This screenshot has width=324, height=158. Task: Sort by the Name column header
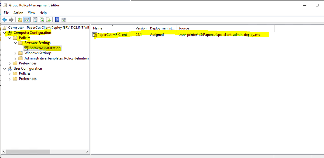tap(113, 28)
